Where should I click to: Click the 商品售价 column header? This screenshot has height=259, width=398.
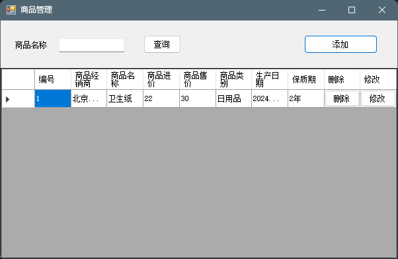[198, 79]
